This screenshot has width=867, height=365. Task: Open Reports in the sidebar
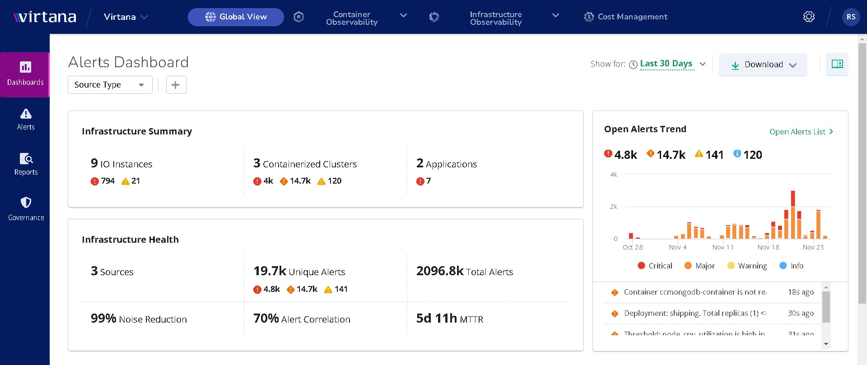pyautogui.click(x=26, y=164)
